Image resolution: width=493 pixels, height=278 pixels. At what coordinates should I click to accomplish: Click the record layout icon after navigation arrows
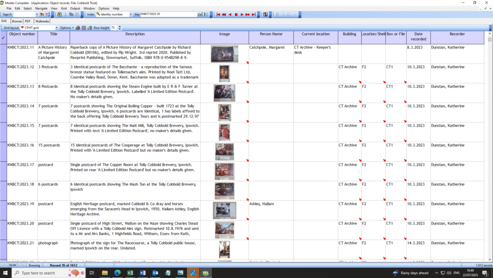point(265,14)
